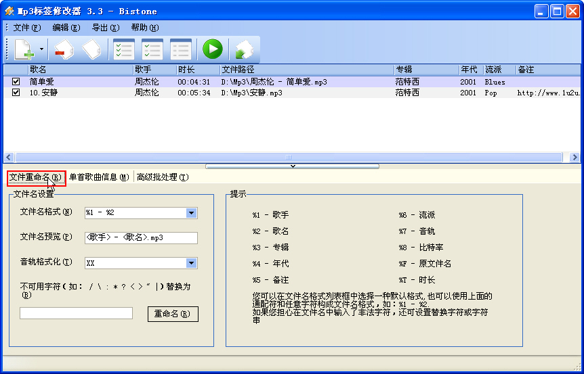
Task: Click the invalid character replacement text field
Action: [x=76, y=313]
